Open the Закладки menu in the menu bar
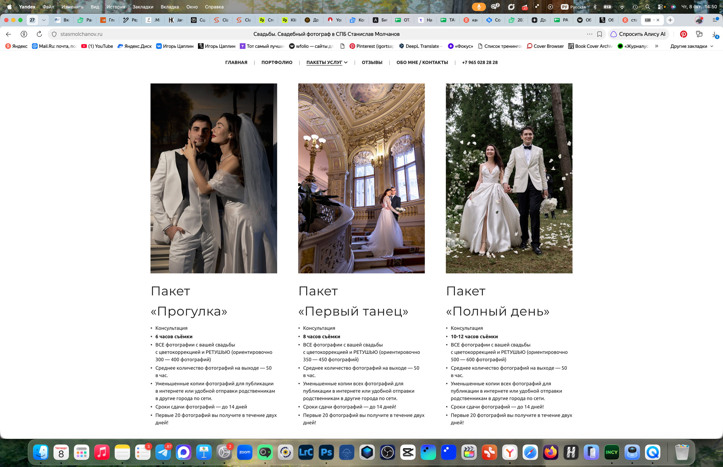This screenshot has width=723, height=467. click(x=143, y=7)
